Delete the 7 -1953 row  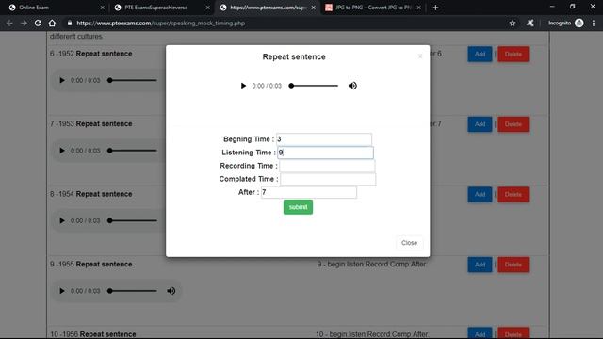pos(513,124)
